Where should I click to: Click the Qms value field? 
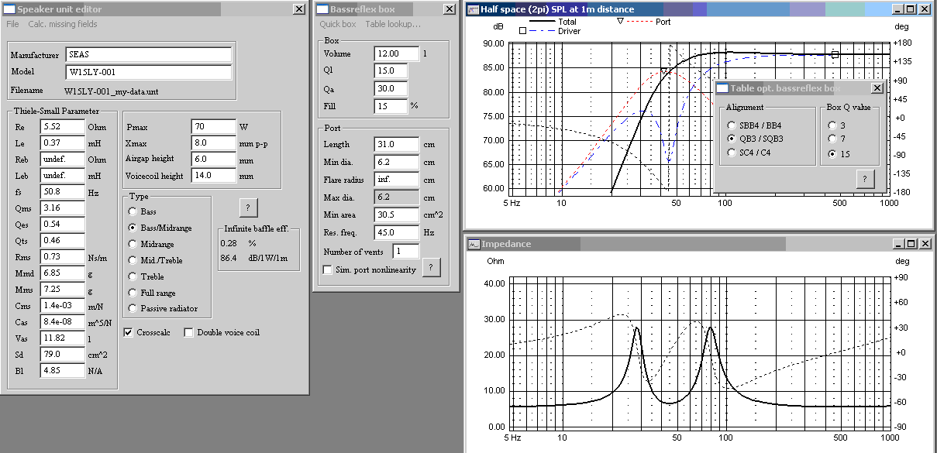(62, 208)
